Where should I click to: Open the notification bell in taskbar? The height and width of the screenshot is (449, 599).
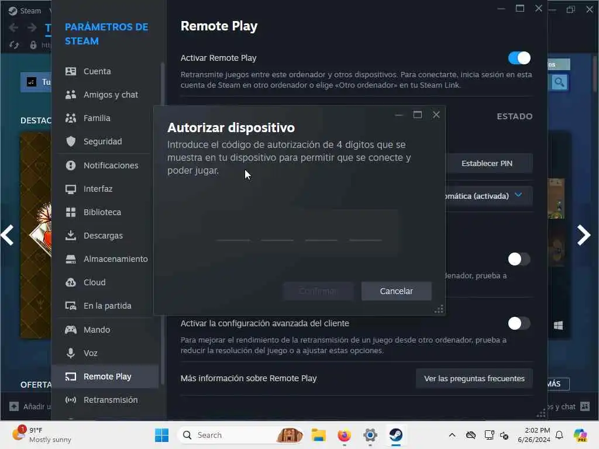click(x=559, y=435)
